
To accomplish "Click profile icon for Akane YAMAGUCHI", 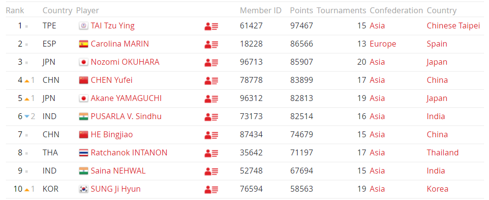I will coord(212,99).
